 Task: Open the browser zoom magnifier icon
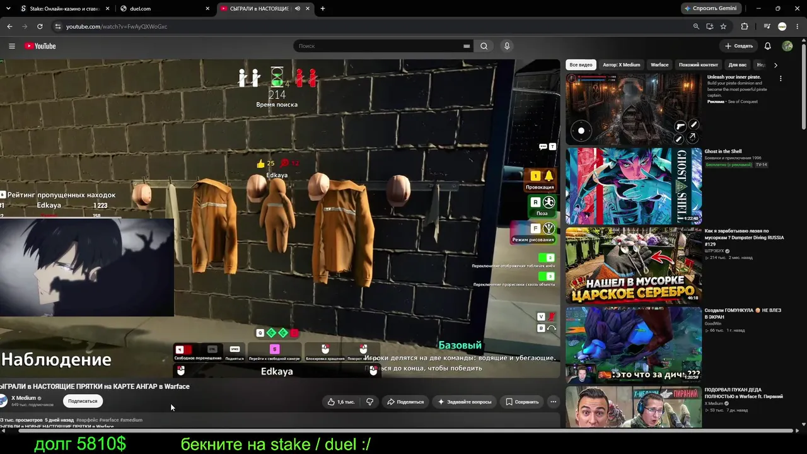696,26
